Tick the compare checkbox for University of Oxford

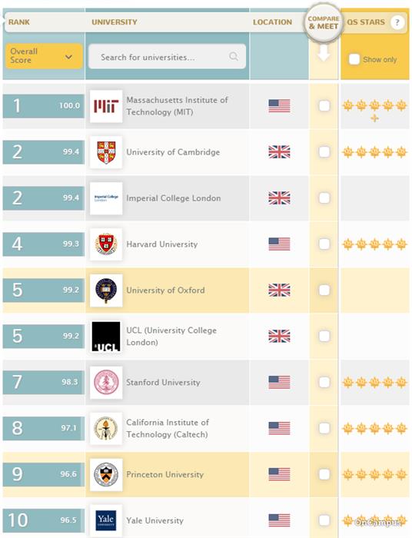tap(324, 291)
